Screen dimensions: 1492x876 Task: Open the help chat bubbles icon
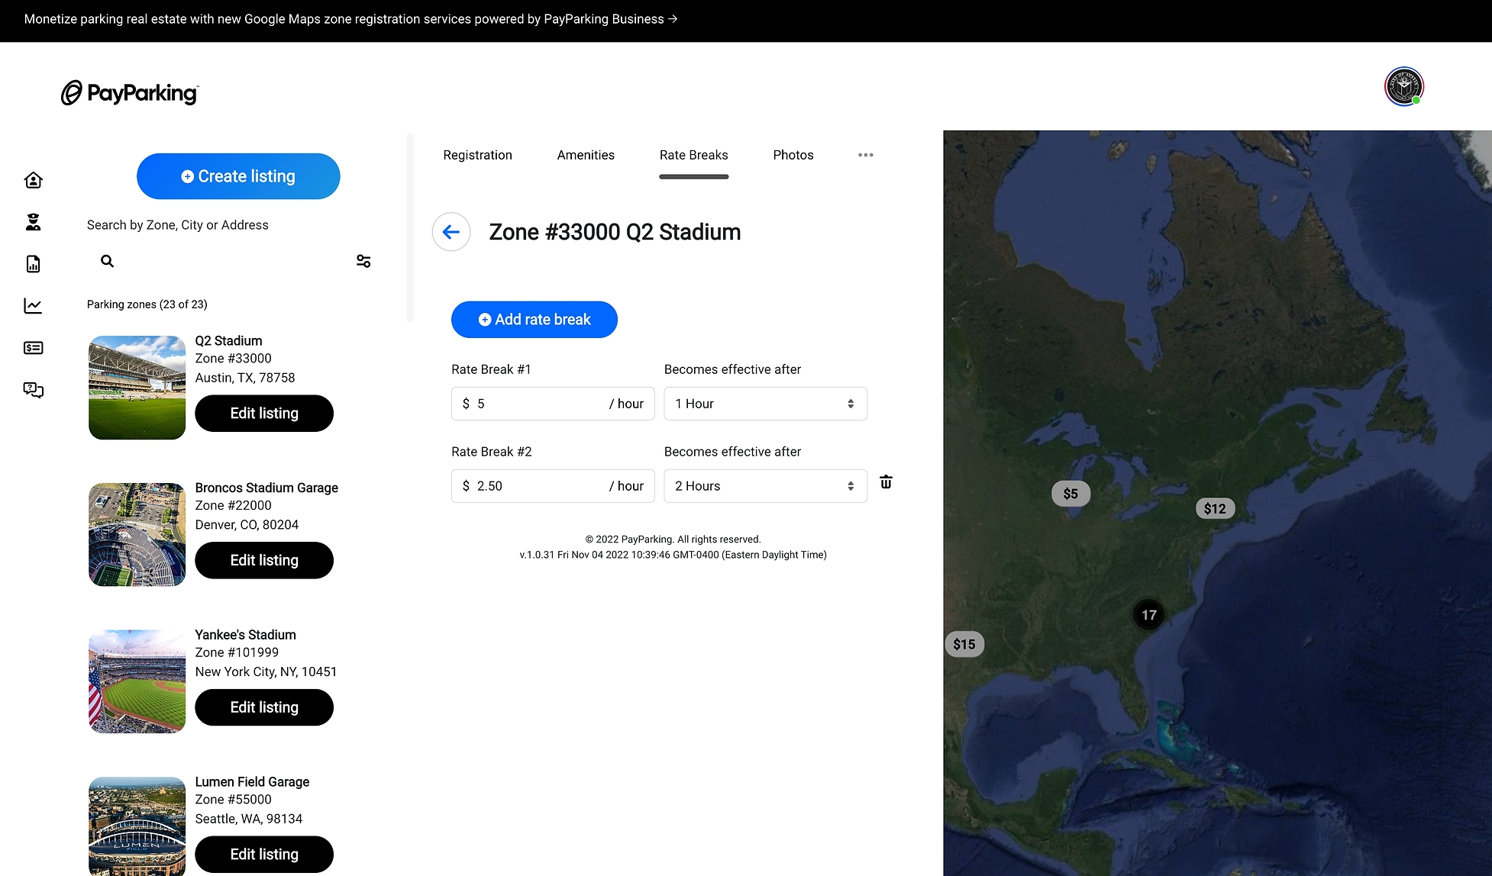click(x=33, y=390)
